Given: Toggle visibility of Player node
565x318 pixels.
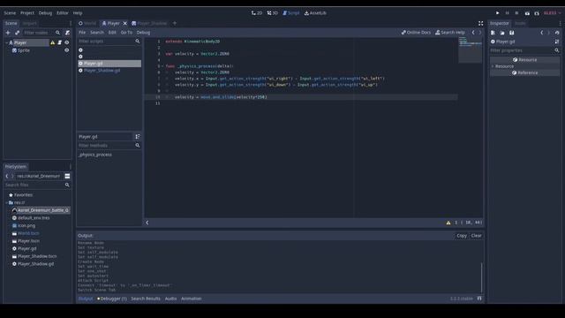Looking at the screenshot, I should (x=67, y=42).
